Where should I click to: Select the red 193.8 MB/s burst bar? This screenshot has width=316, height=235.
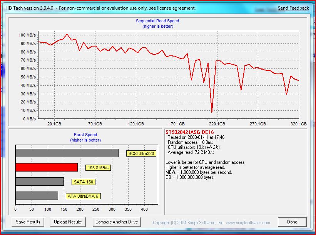click(x=47, y=167)
